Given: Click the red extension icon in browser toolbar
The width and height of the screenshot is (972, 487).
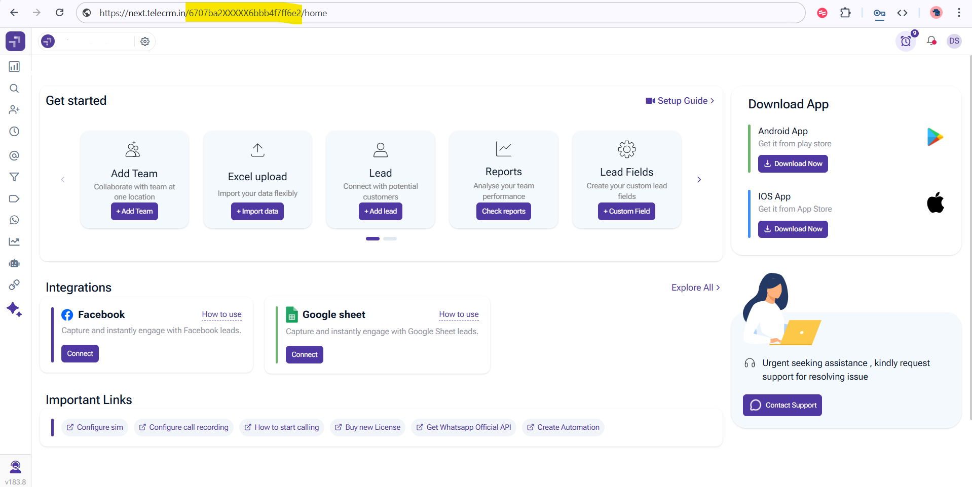Looking at the screenshot, I should (822, 13).
